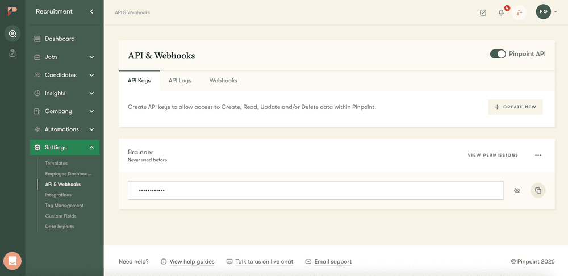Toggle the Pinpoint API switch
Screen dimensions: 568x276
pos(498,54)
